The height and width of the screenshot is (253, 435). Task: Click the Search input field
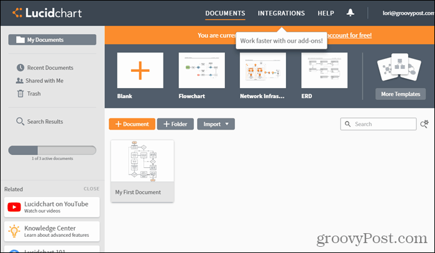click(378, 124)
